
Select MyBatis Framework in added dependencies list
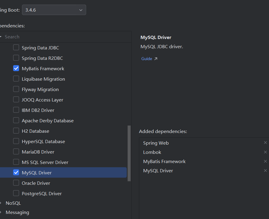164,162
